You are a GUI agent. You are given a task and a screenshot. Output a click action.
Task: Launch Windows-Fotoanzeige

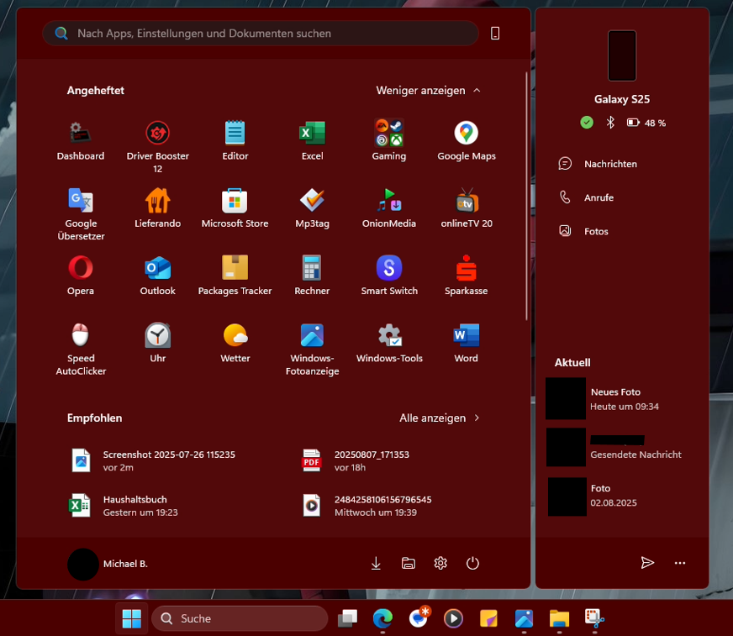[312, 349]
